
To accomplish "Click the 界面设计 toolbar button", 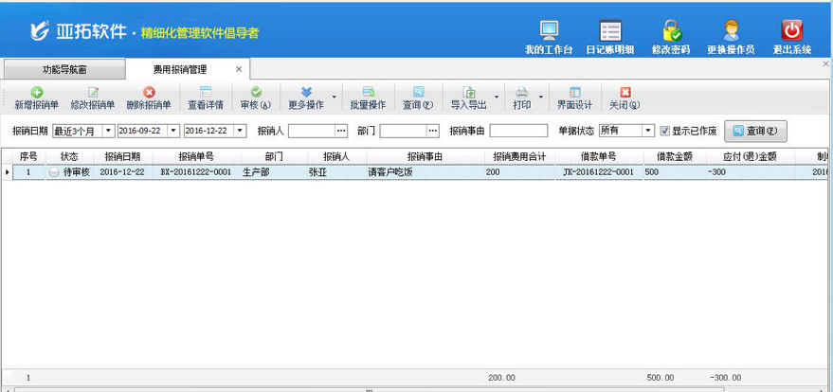I will (x=574, y=98).
